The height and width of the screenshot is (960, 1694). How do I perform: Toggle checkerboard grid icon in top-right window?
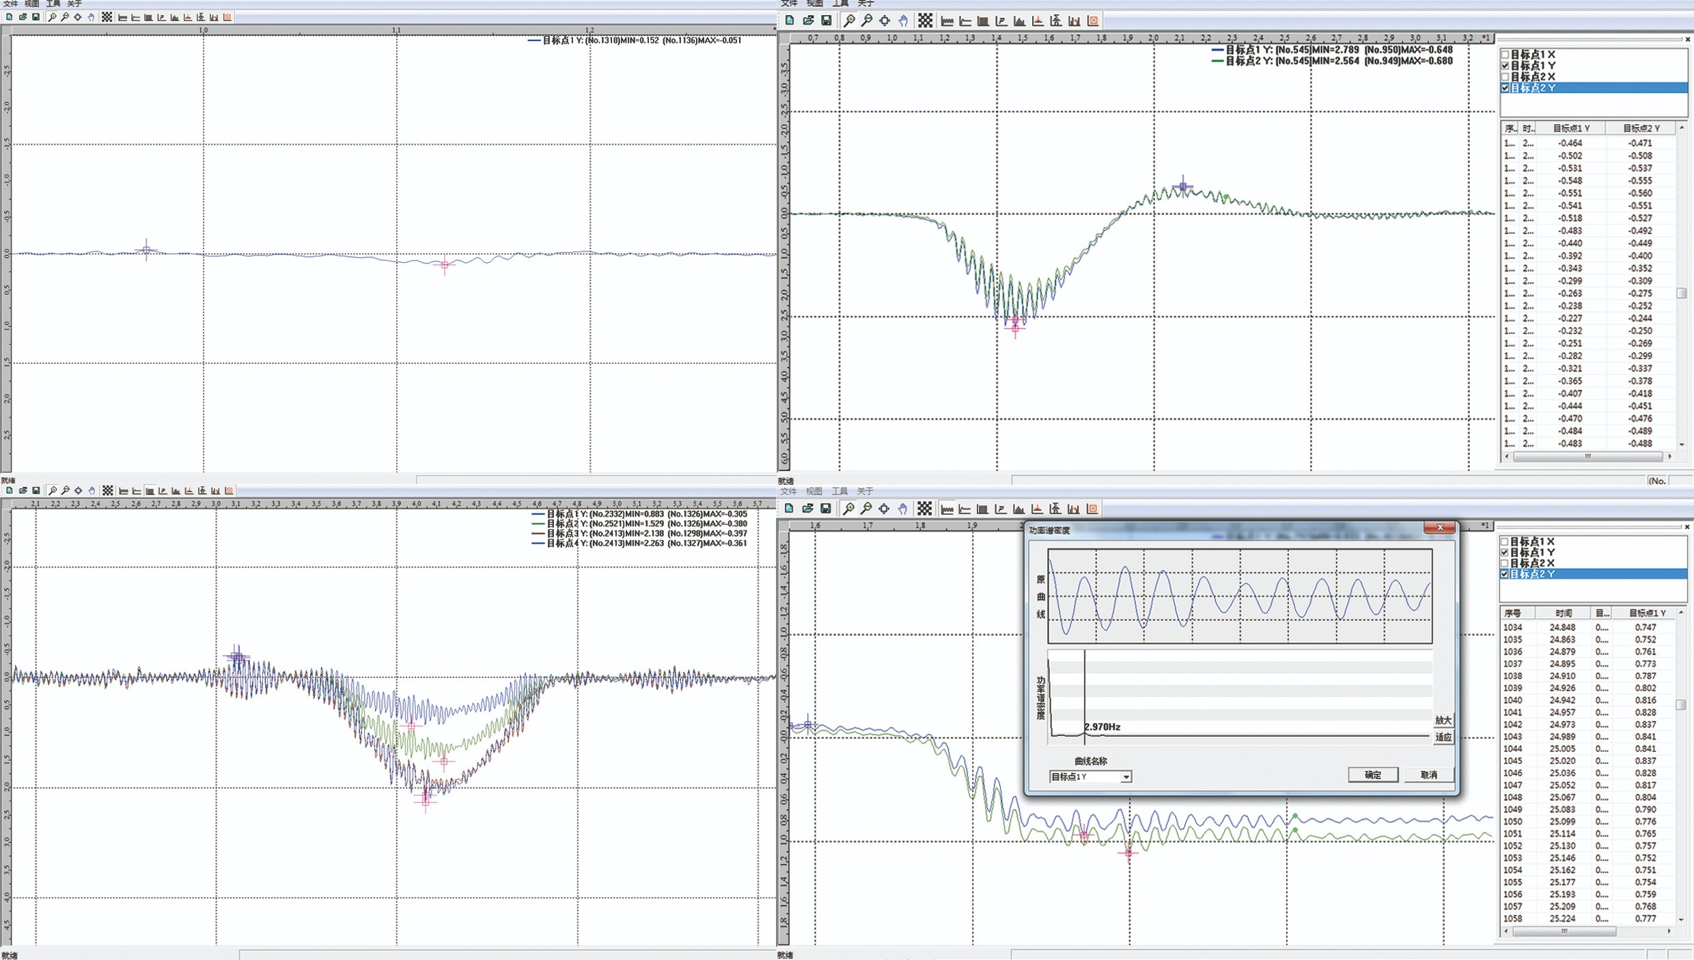925,20
